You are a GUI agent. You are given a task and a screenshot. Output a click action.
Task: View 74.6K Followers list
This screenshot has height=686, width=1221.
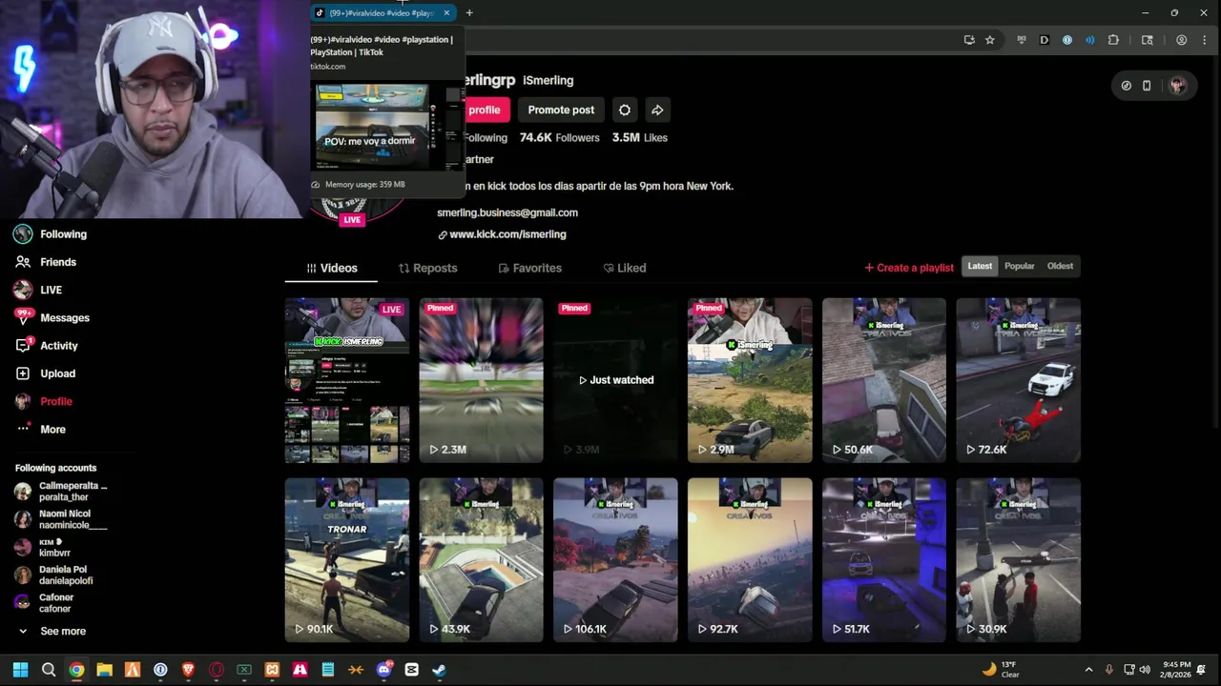[560, 138]
